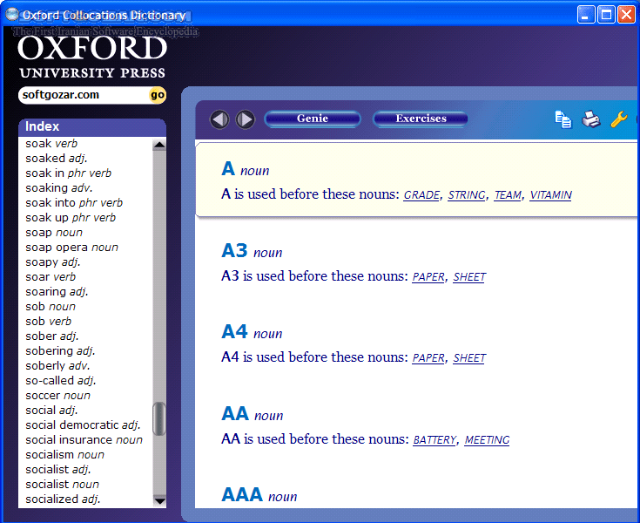Select index entry 'soak in phr verb'
Viewport: 640px width, 523px height.
coord(68,173)
